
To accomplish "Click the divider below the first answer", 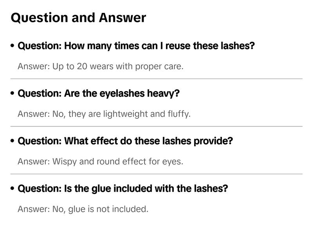I will pos(156,79).
